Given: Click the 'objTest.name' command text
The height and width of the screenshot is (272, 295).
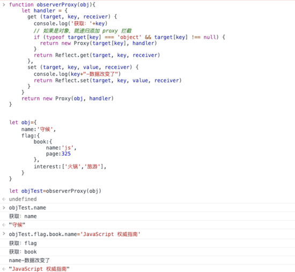Looking at the screenshot, I should click(x=27, y=207).
